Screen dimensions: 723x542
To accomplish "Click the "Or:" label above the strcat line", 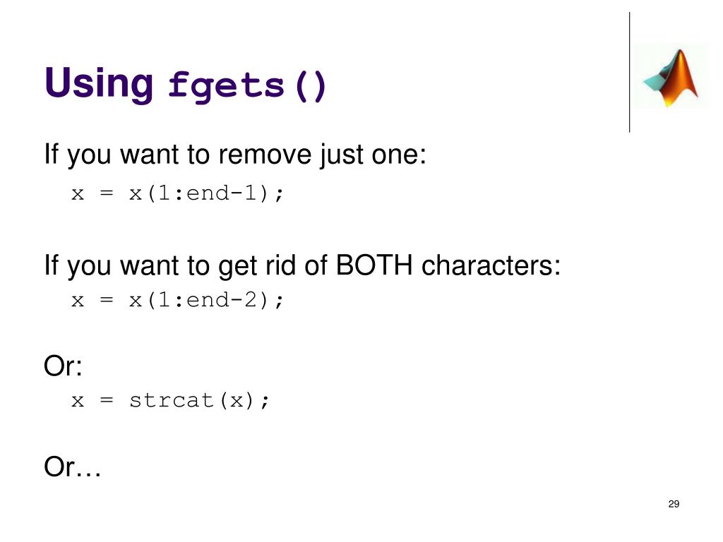I will click(x=63, y=366).
